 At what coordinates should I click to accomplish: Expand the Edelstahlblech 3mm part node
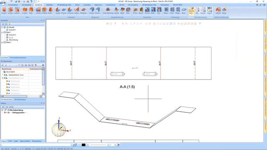coord(3,75)
